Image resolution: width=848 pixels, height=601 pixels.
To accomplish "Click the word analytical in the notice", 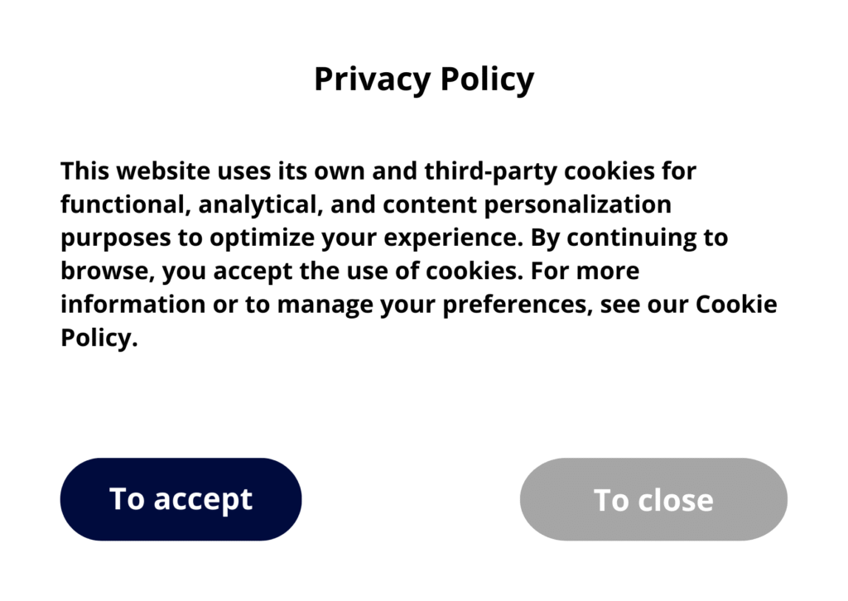I will coord(244,205).
